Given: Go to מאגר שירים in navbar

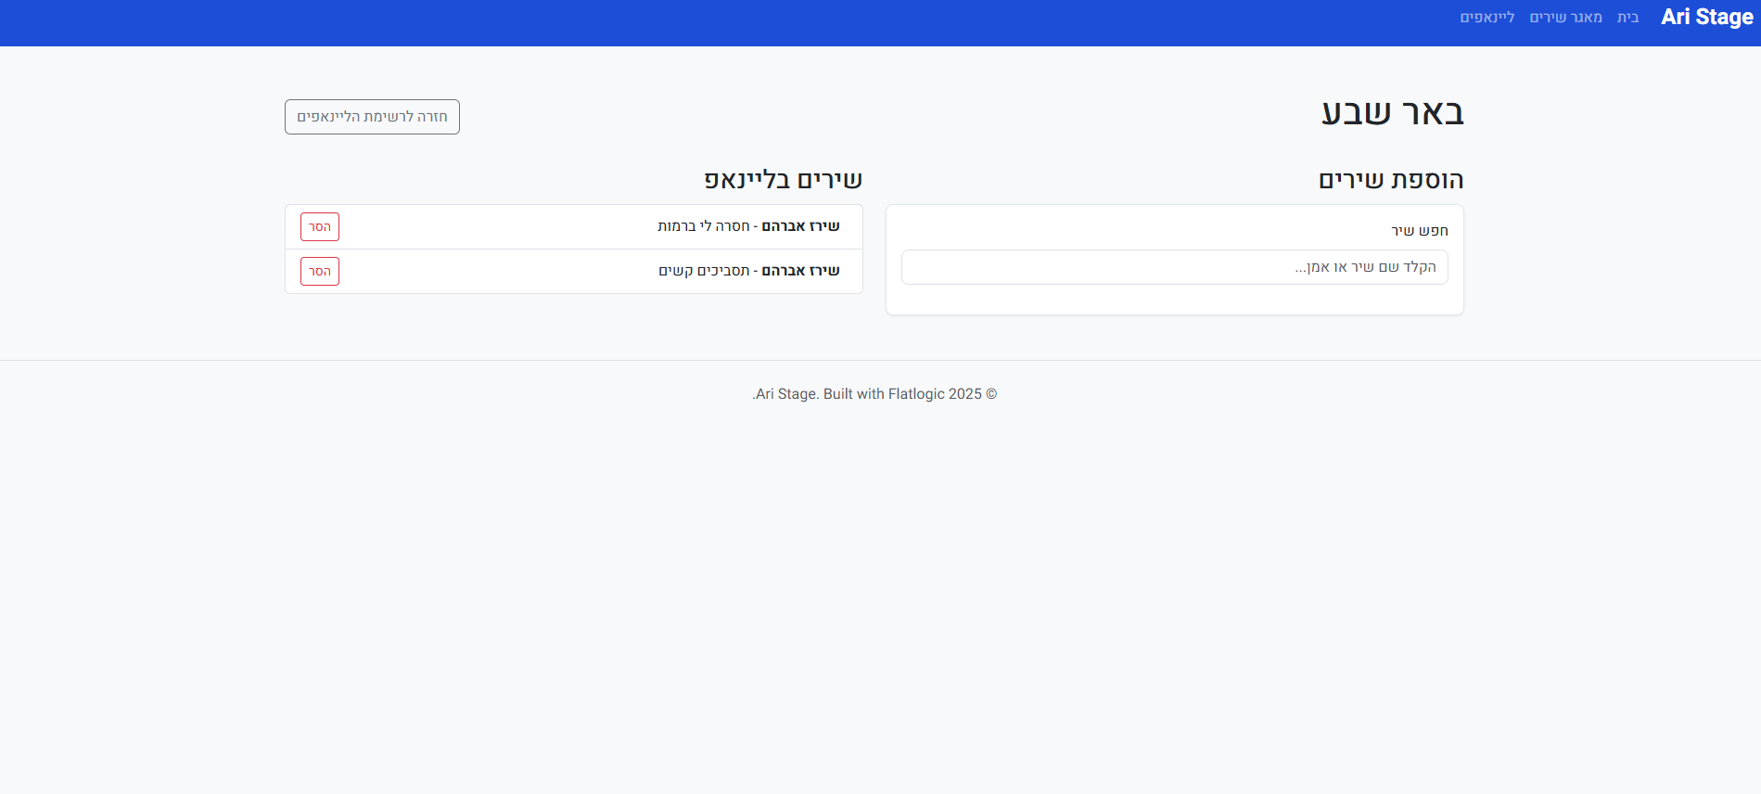Looking at the screenshot, I should point(1565,18).
